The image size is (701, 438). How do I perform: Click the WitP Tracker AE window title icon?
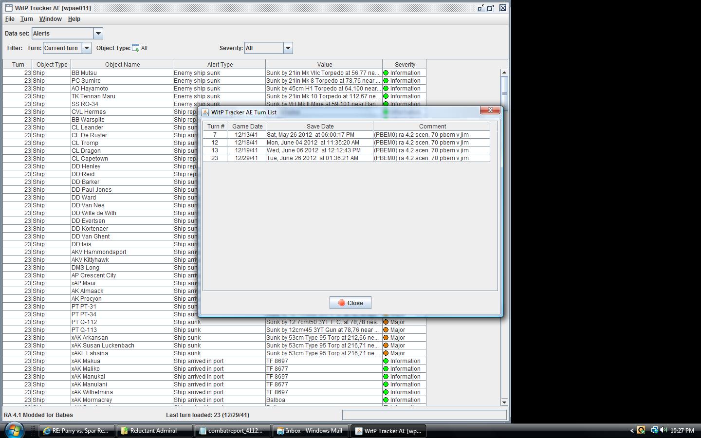point(8,8)
